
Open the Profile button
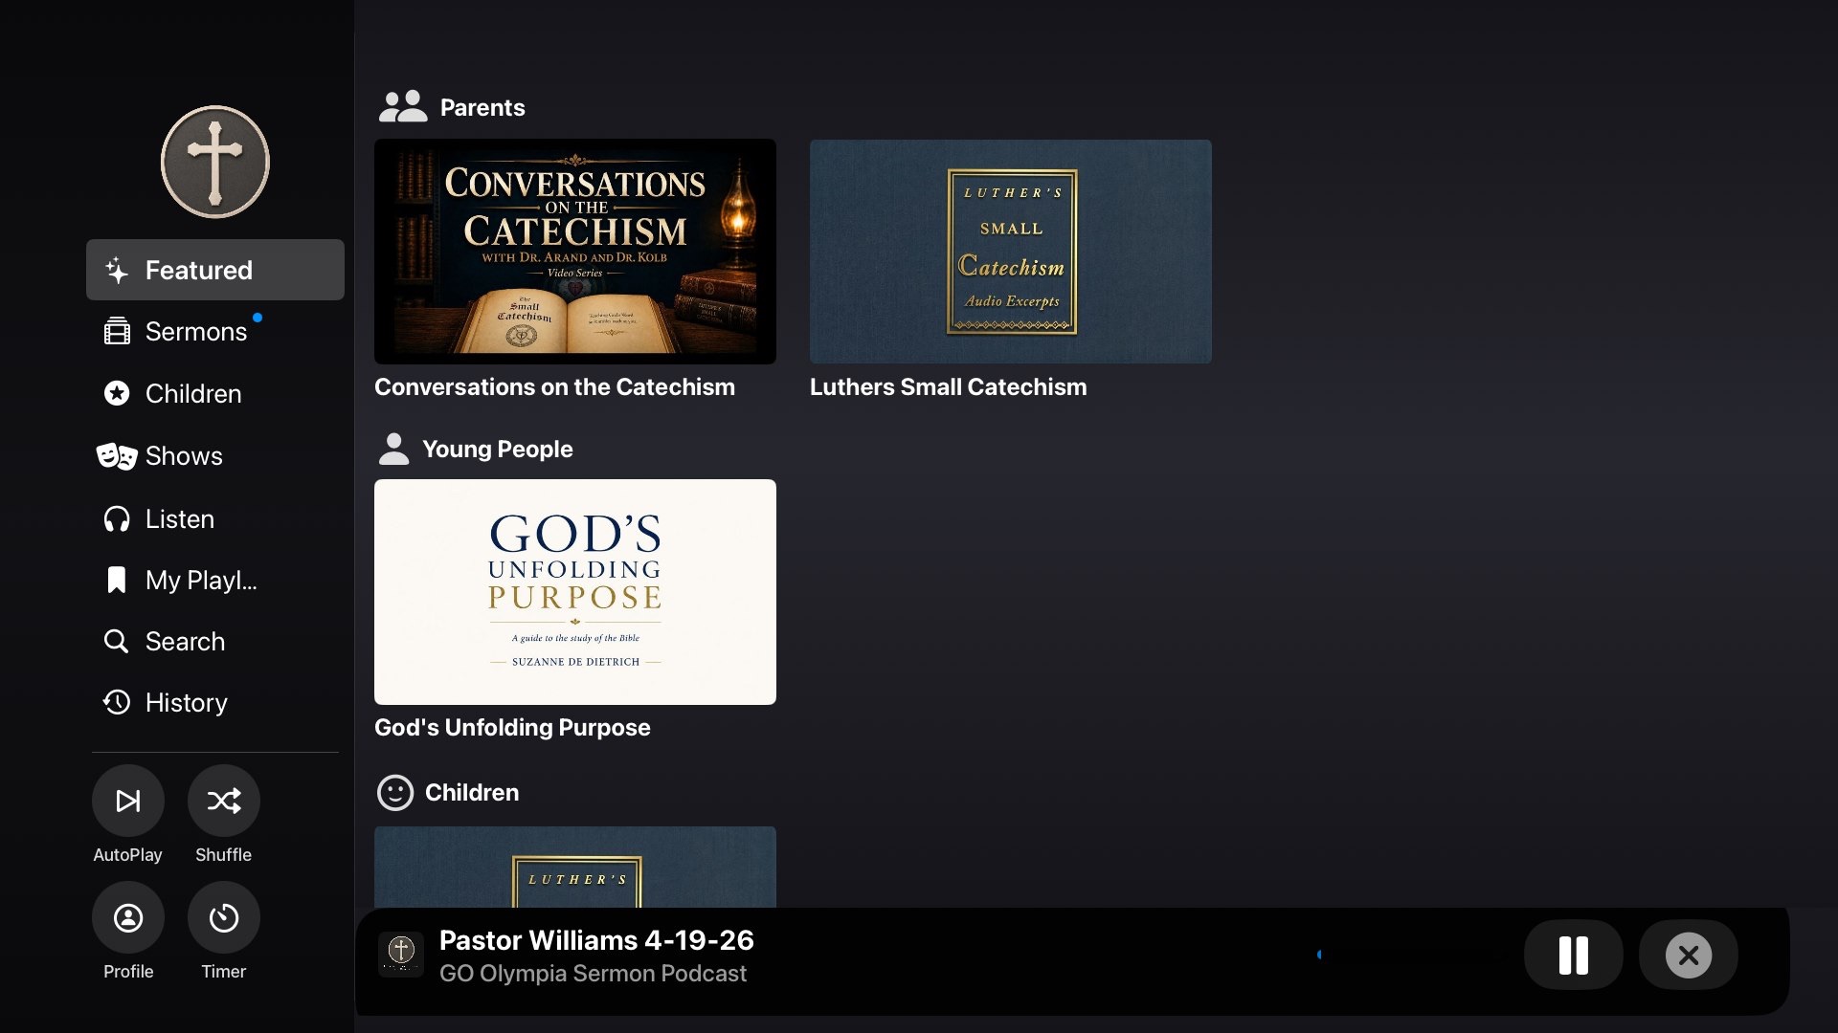[128, 917]
